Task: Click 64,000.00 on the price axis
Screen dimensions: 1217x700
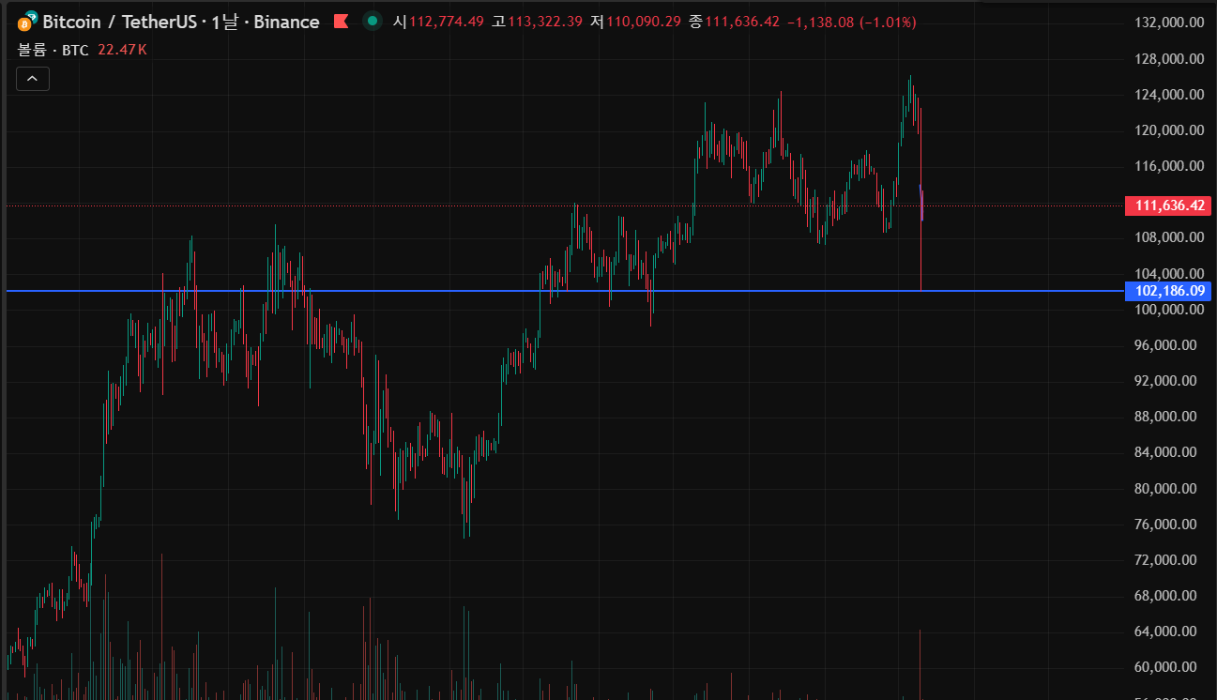Action: pos(1168,632)
